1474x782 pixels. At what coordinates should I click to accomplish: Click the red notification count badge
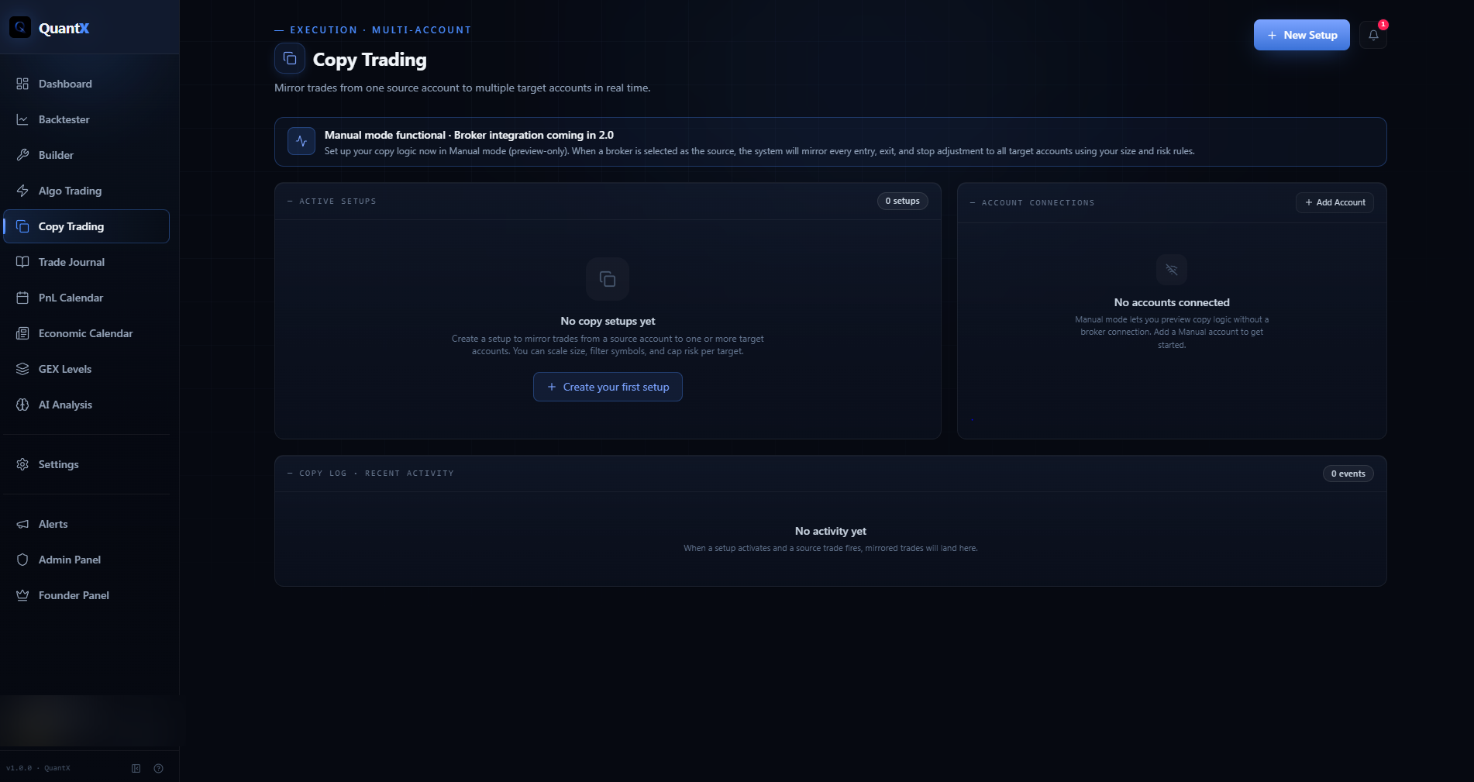[x=1383, y=25]
